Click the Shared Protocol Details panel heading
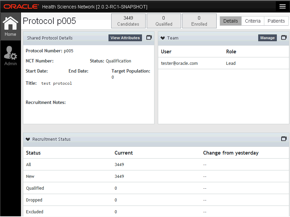The width and height of the screenshot is (290, 217). (50, 38)
